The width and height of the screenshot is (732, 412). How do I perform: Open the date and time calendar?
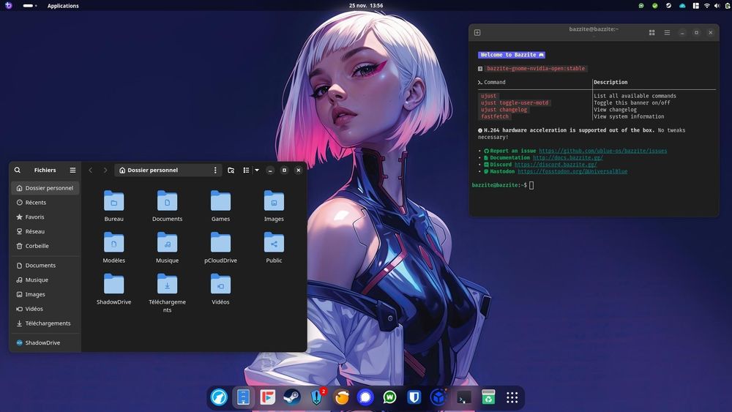pyautogui.click(x=366, y=6)
